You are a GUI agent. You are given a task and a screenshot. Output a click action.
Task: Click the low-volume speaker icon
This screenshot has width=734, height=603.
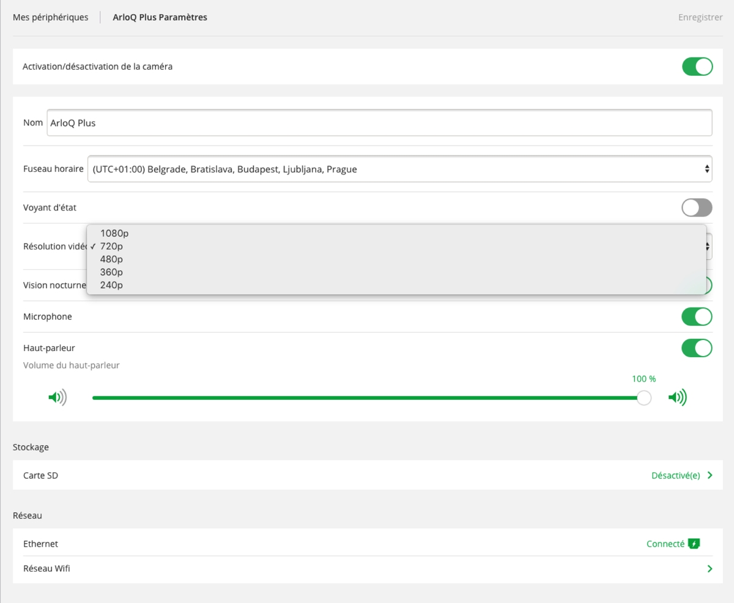57,398
